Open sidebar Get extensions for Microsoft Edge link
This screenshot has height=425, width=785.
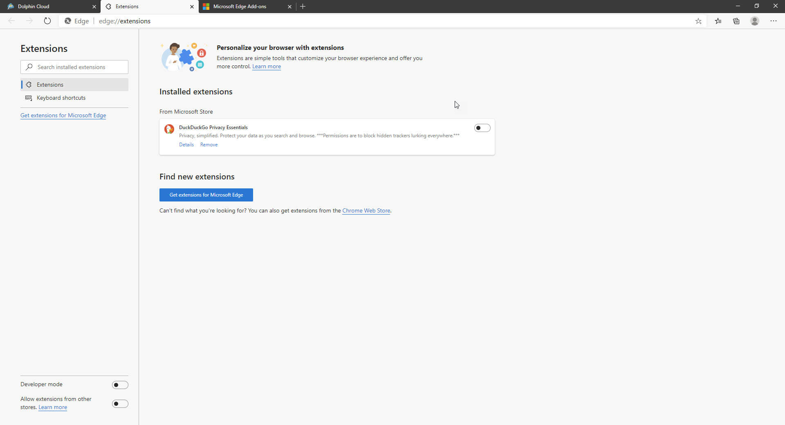(x=63, y=115)
